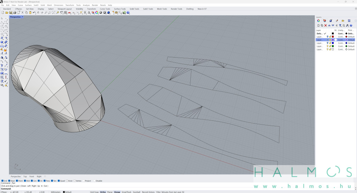This screenshot has height=193, width=357.
Task: Enable the Knot osnap checkbox
Action: click(67, 181)
